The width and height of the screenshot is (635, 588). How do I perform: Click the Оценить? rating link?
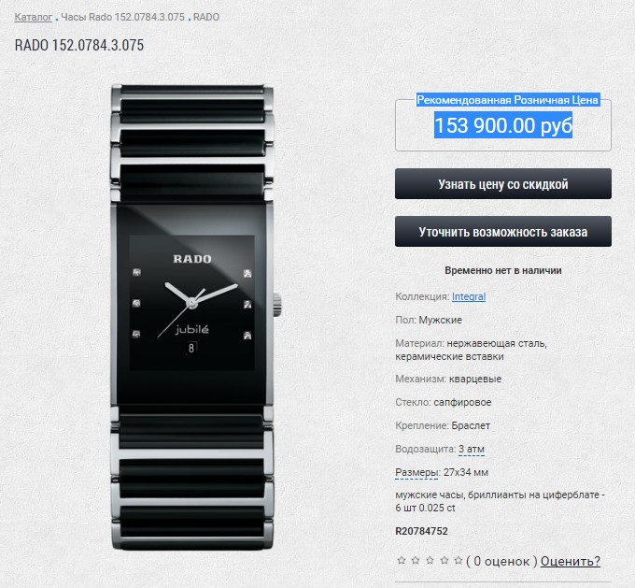click(571, 561)
